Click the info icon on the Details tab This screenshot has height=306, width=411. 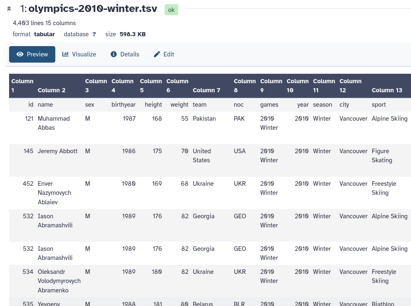(114, 54)
